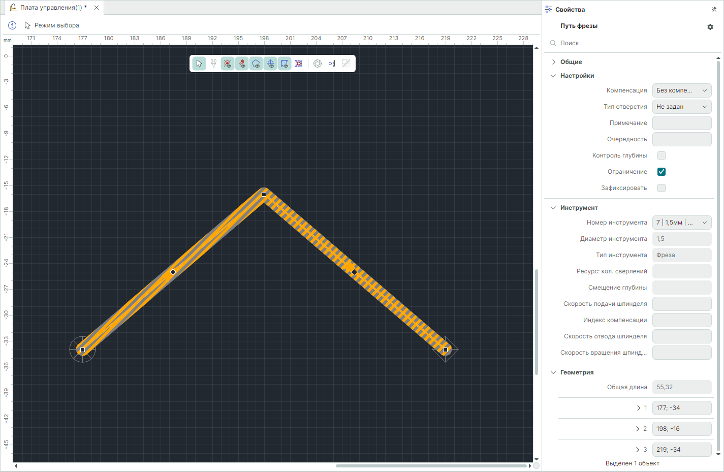Select the arrow selection tool in canvas toolbar
This screenshot has height=472, width=724.
pos(199,64)
